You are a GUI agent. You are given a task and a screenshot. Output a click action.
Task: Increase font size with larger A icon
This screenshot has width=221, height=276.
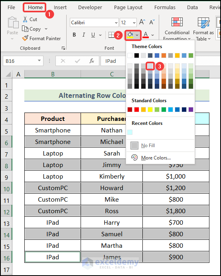(x=142, y=22)
